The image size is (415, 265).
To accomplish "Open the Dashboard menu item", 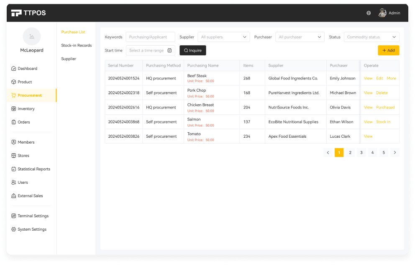I will [31, 69].
